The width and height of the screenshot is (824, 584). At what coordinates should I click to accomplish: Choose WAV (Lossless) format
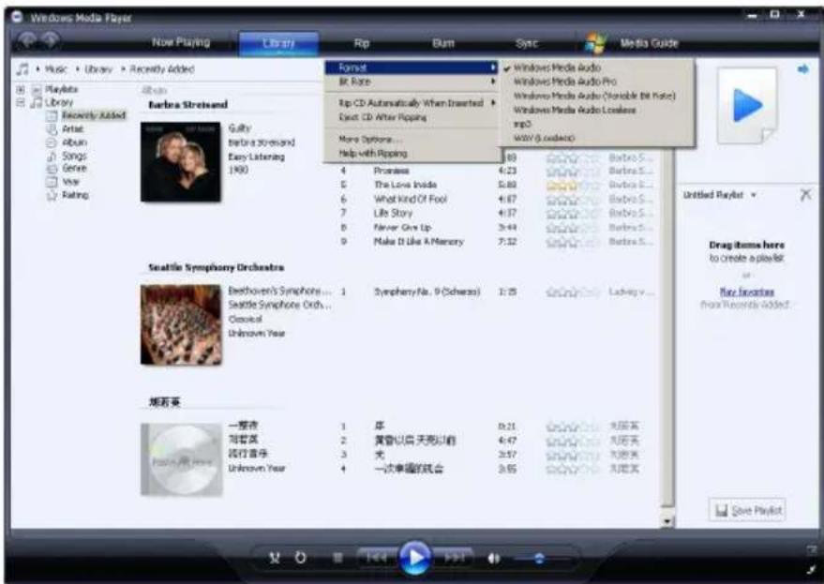pos(597,138)
